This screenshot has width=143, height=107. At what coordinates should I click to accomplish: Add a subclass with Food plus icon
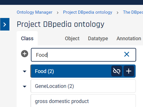click(129, 71)
